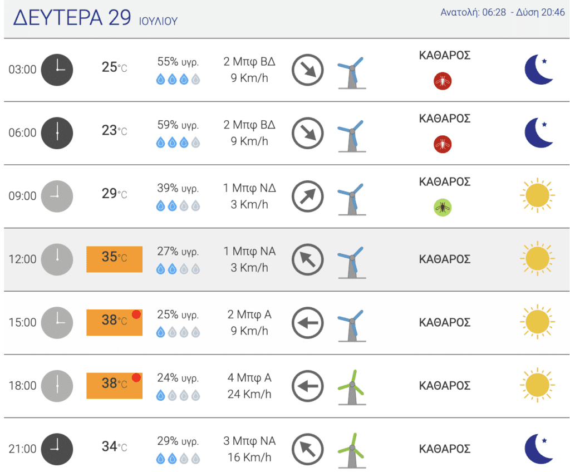570x472 pixels.
Task: Click the orange 35°C temperature box
Action: click(114, 259)
